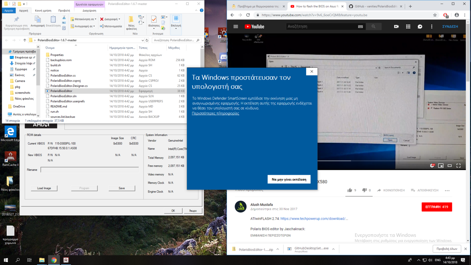Expand options for GitHubDesktopSetup exe download
The height and width of the screenshot is (265, 471).
(333, 249)
